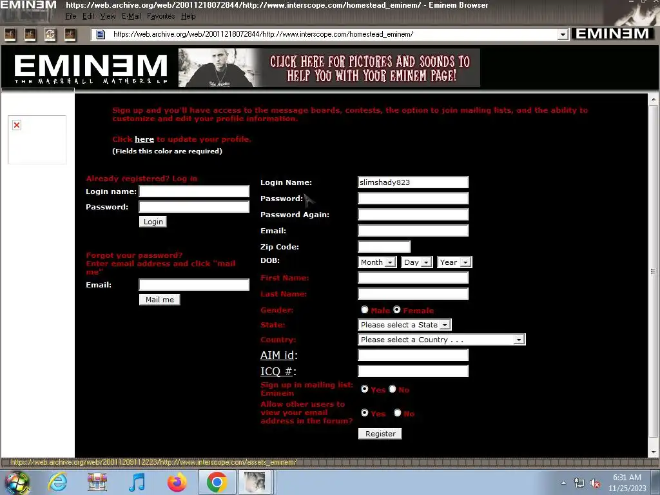This screenshot has width=660, height=495.
Task: Click the registration Password field
Action: 413,199
